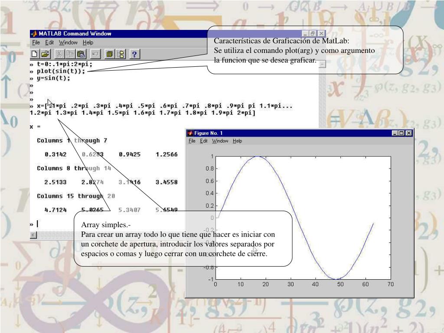Open Edit menu in MATLAB Command Window
This screenshot has height=333, width=444.
[49, 42]
